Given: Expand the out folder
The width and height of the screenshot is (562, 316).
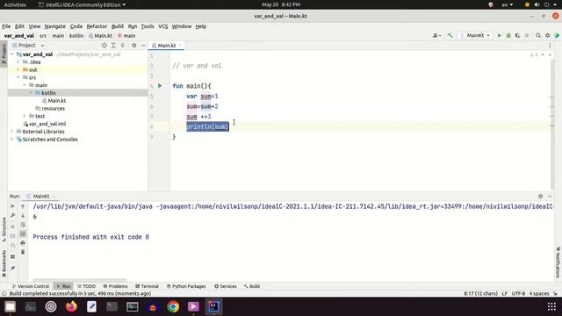Looking at the screenshot, I should click(18, 69).
